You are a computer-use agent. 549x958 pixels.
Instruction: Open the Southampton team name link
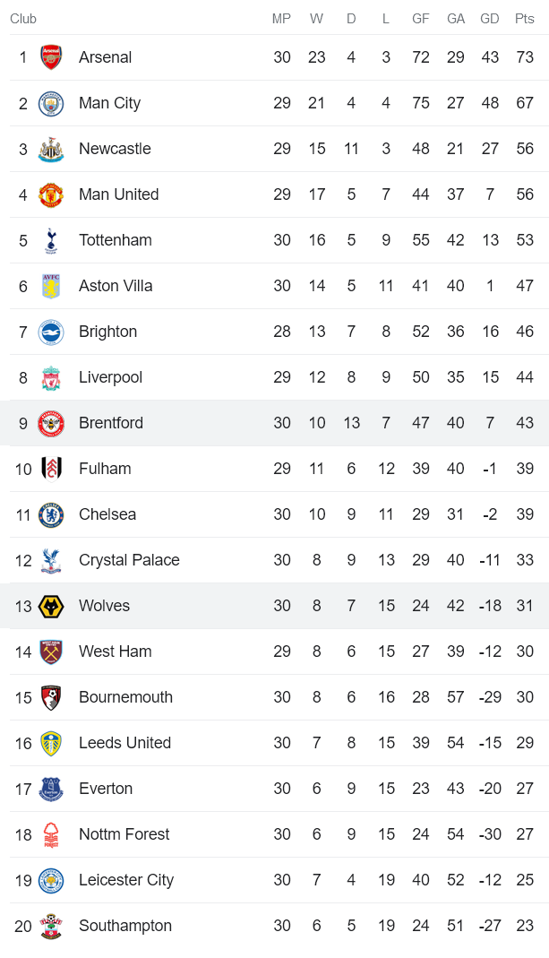point(125,926)
